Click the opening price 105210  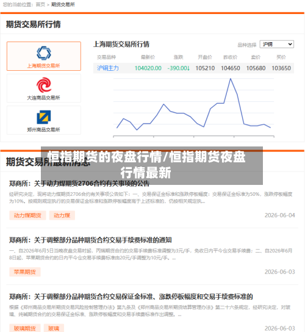coord(205,68)
